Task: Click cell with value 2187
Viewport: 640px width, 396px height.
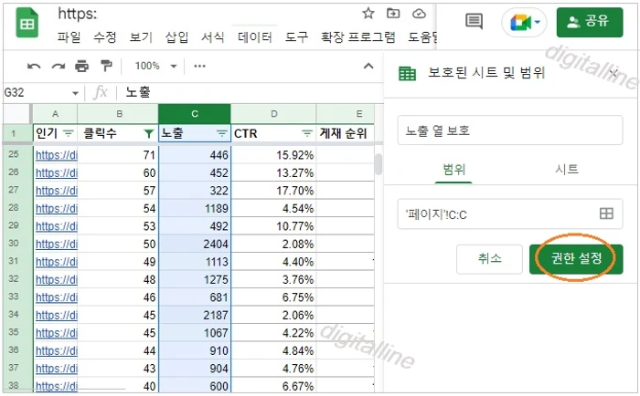Action: [x=195, y=315]
